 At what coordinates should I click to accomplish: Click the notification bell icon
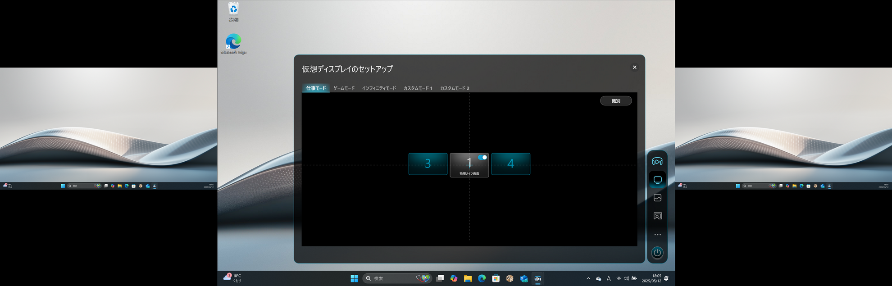pos(666,278)
